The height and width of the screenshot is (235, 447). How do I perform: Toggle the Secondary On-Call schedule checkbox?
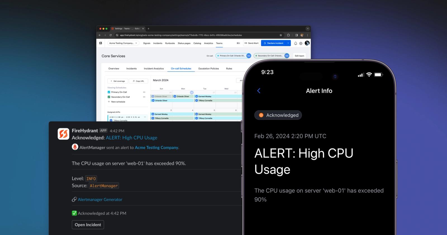click(x=109, y=97)
